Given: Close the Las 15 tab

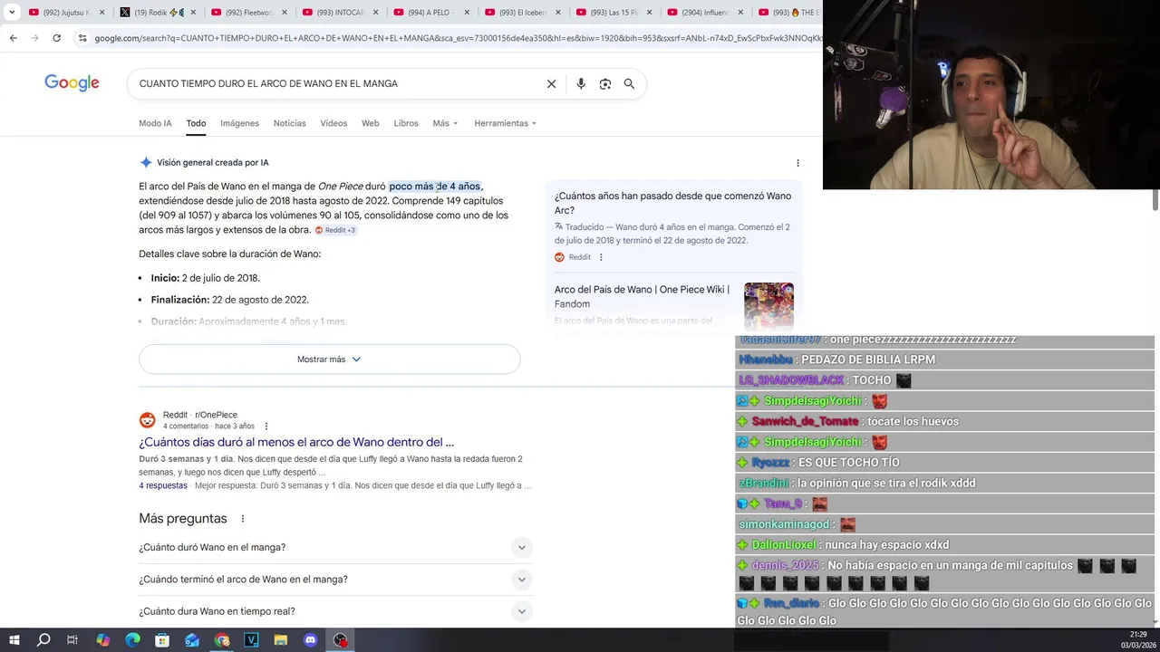Looking at the screenshot, I should pyautogui.click(x=648, y=12).
